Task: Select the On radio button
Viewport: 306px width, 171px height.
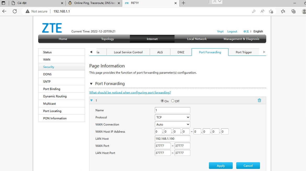Action: (x=162, y=101)
